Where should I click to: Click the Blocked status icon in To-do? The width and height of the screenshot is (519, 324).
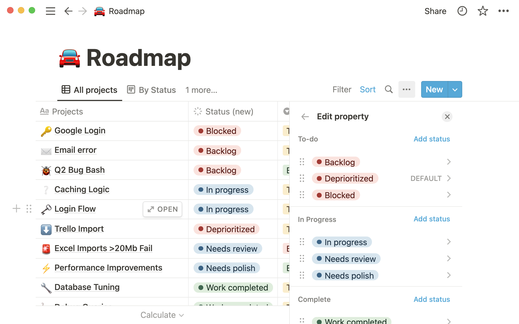pyautogui.click(x=319, y=195)
